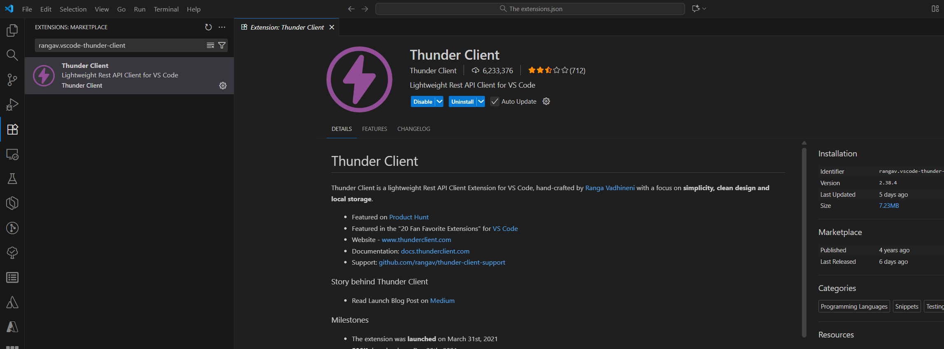This screenshot has width=944, height=349.
Task: Select the Programming Languages category tag
Action: 854,306
